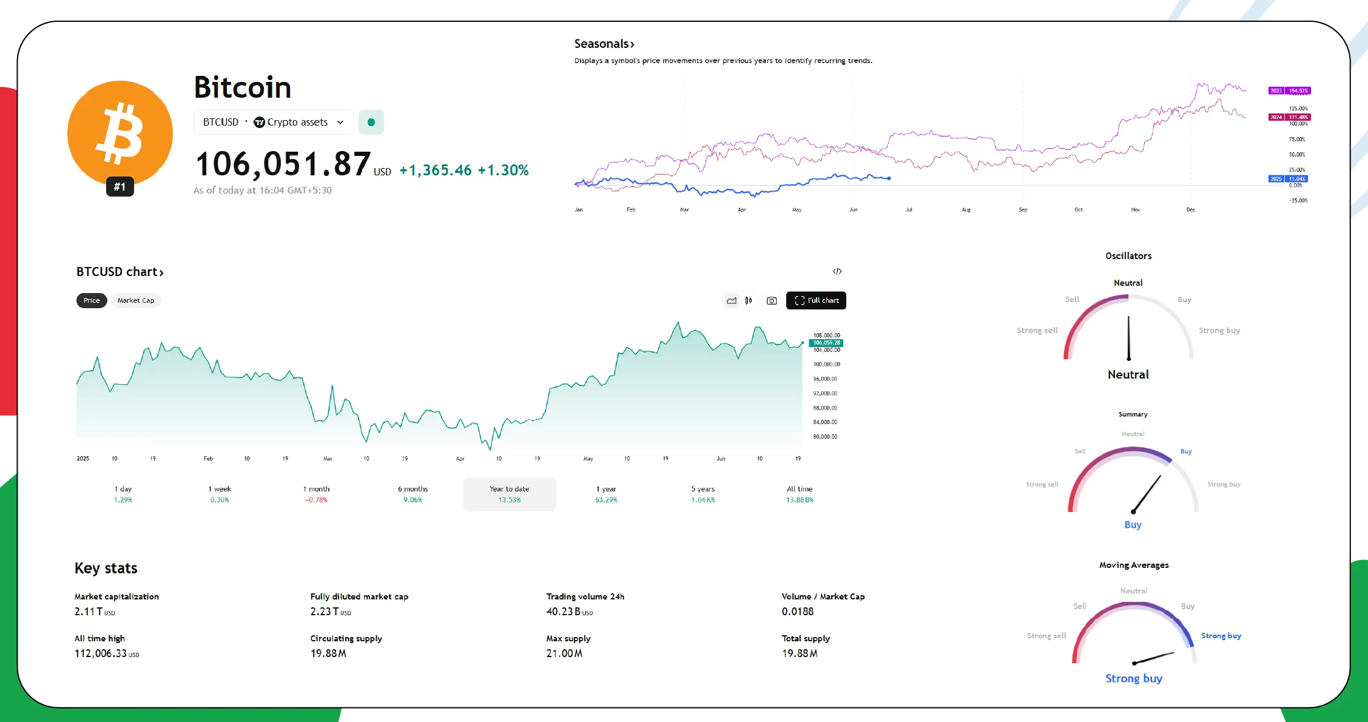Select the 6 months range tab
The image size is (1368, 722).
(x=413, y=494)
